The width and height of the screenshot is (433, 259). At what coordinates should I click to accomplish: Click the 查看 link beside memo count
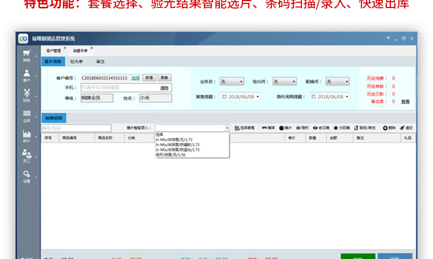tap(405, 101)
